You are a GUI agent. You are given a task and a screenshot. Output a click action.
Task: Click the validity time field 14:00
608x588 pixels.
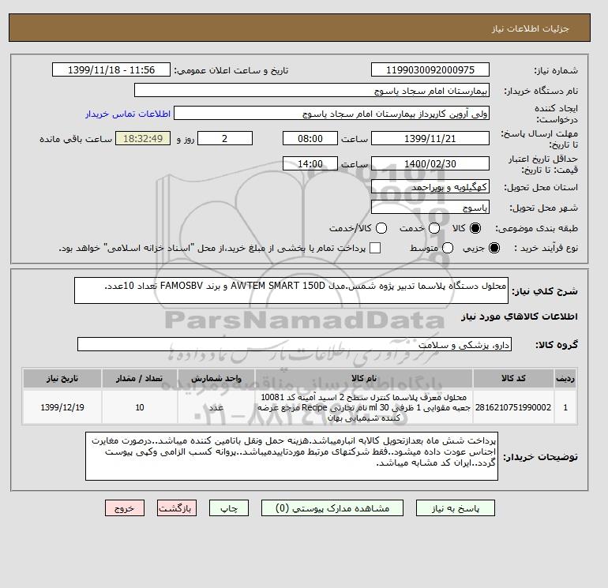(x=310, y=163)
